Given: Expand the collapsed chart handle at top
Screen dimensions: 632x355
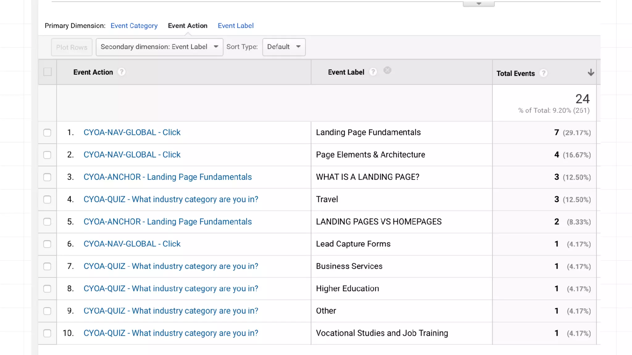Looking at the screenshot, I should tap(479, 4).
